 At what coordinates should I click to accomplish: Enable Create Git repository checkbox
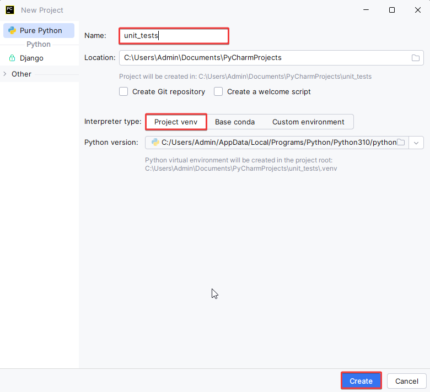(123, 91)
